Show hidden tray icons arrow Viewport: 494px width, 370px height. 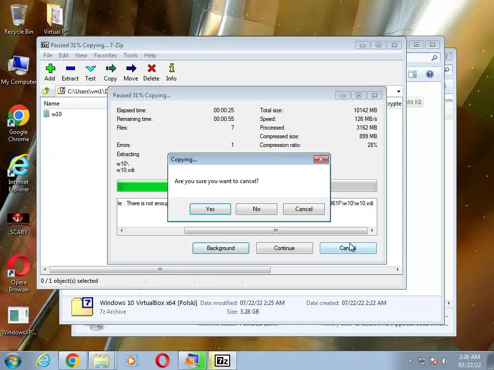410,361
